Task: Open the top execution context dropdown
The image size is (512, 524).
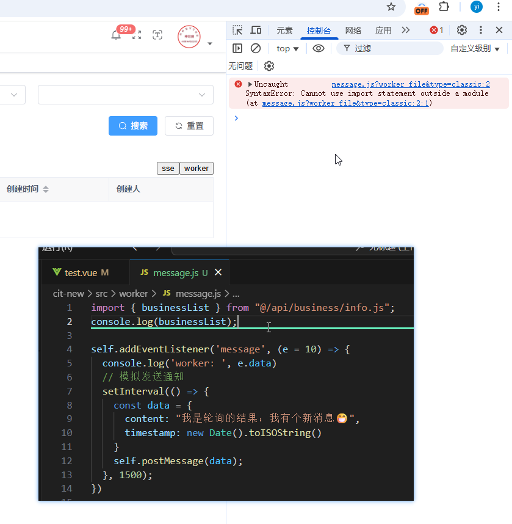Action: 287,48
